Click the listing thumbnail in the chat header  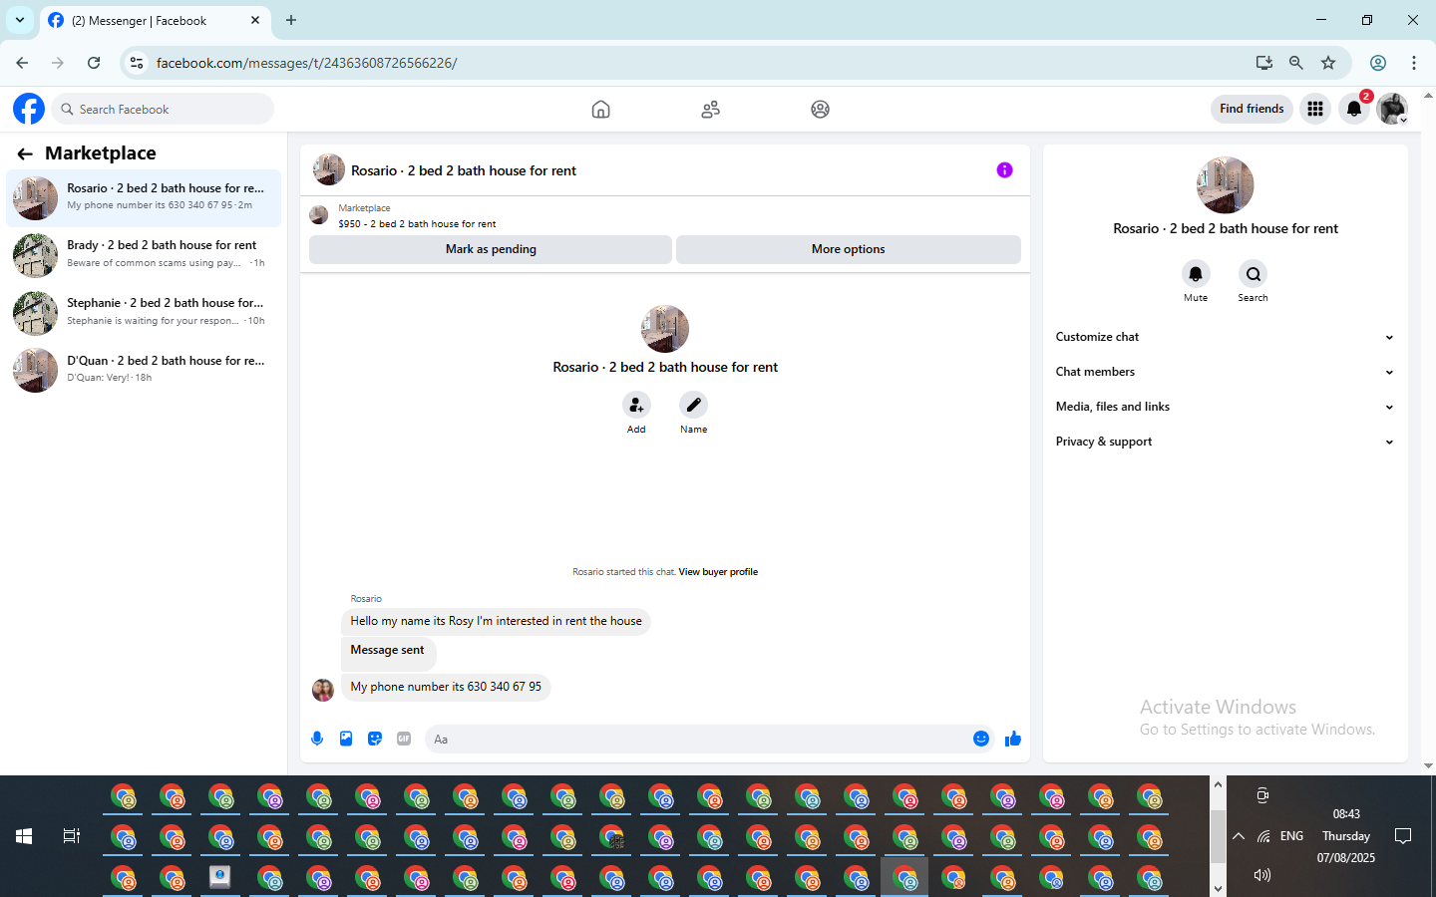(329, 170)
